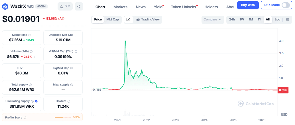The height and width of the screenshot is (125, 295).
Task: Click the verified badge next to Circulating supply
Action: [x=36, y=101]
